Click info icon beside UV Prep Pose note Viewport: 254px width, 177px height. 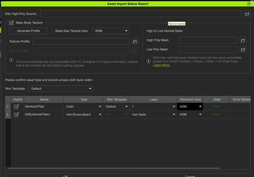tap(149, 61)
